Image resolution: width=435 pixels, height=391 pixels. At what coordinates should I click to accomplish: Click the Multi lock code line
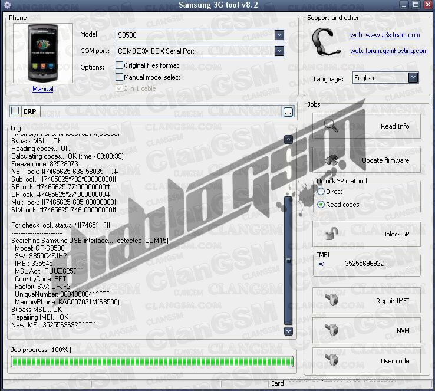[65, 202]
